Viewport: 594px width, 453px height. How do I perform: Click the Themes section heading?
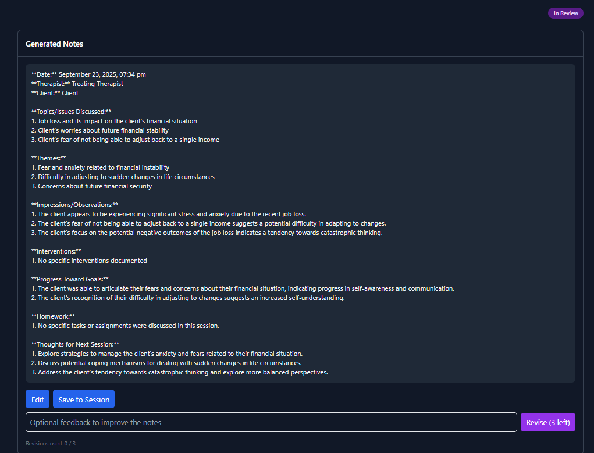[48, 158]
